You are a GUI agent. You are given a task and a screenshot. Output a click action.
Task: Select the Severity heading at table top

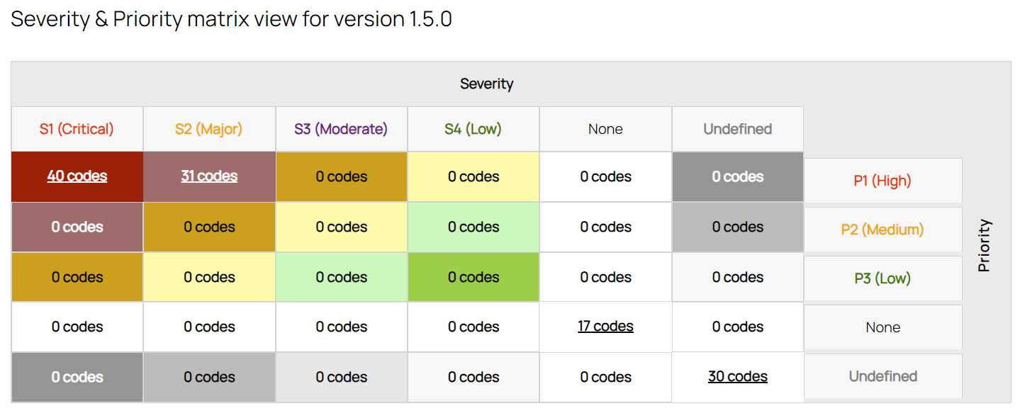coord(486,84)
